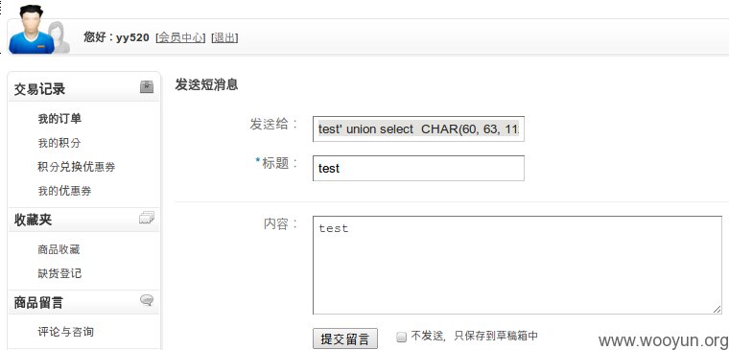
Task: Click the 标题 title input field
Action: click(x=418, y=168)
